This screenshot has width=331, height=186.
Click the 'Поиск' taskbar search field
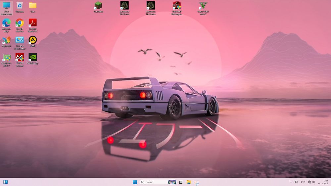pos(158,182)
